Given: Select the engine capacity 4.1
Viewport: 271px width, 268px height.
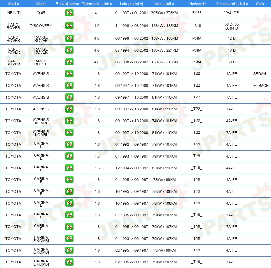Looking at the screenshot, I should tap(97, 13).
